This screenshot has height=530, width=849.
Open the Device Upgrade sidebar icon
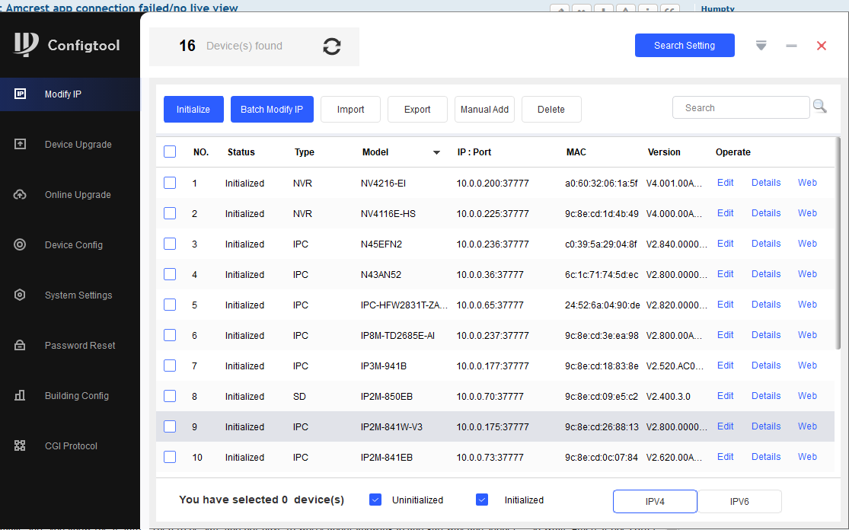click(20, 144)
